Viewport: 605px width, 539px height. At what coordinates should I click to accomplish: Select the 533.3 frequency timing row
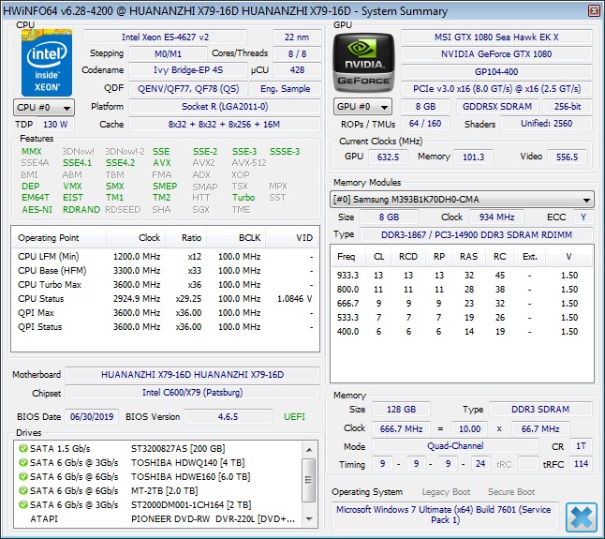[462, 318]
